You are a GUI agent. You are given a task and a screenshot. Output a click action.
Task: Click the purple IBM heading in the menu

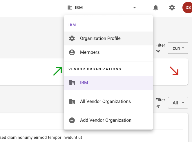tap(72, 25)
